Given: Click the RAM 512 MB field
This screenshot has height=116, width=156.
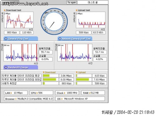Looking at the screenshot, I should 93,93.
